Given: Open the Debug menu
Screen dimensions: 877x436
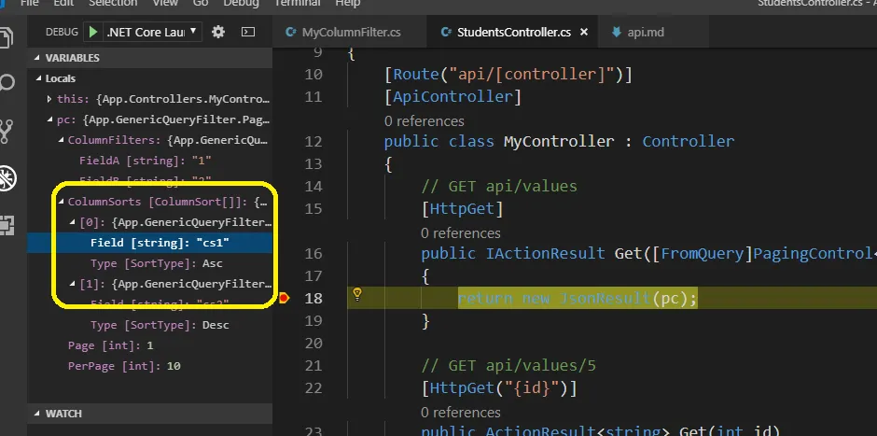Looking at the screenshot, I should click(x=241, y=3).
